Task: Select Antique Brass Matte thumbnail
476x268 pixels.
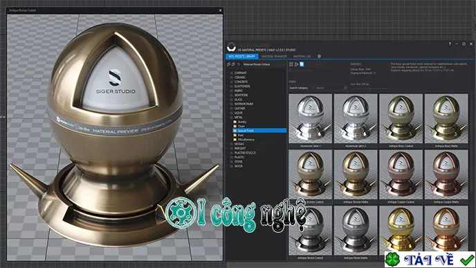Action: (x=446, y=118)
